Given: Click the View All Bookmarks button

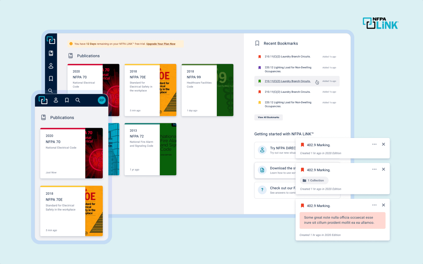Looking at the screenshot, I should click(268, 117).
